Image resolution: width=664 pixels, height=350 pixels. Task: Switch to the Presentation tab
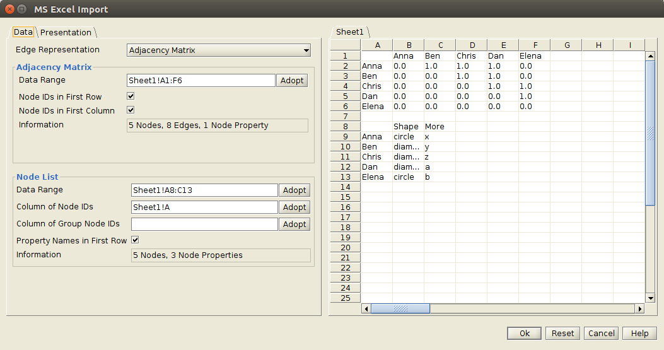point(66,32)
